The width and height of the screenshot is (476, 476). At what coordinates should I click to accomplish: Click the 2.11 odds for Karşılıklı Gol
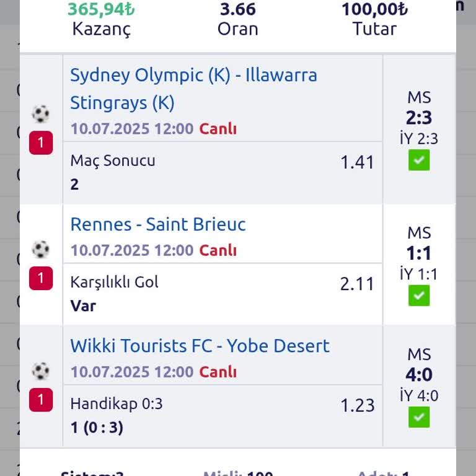coord(357,284)
